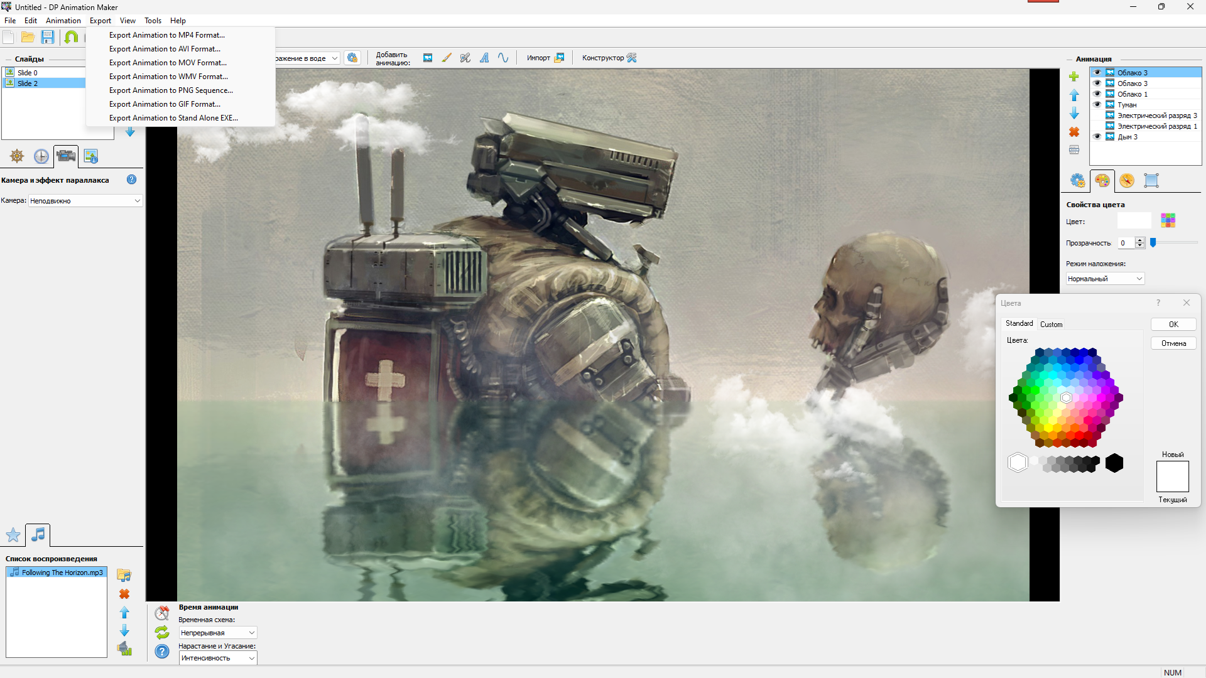The width and height of the screenshot is (1206, 678).
Task: Click the green Undo arrow icon
Action: 72,37
